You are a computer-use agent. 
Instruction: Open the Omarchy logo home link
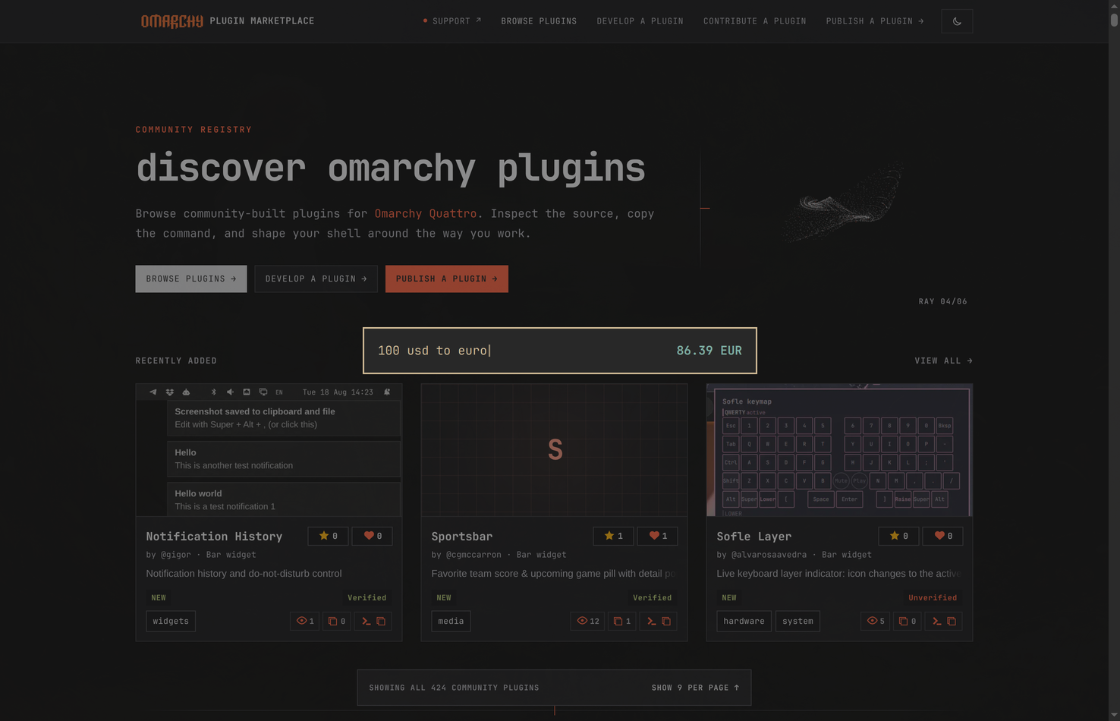[172, 21]
